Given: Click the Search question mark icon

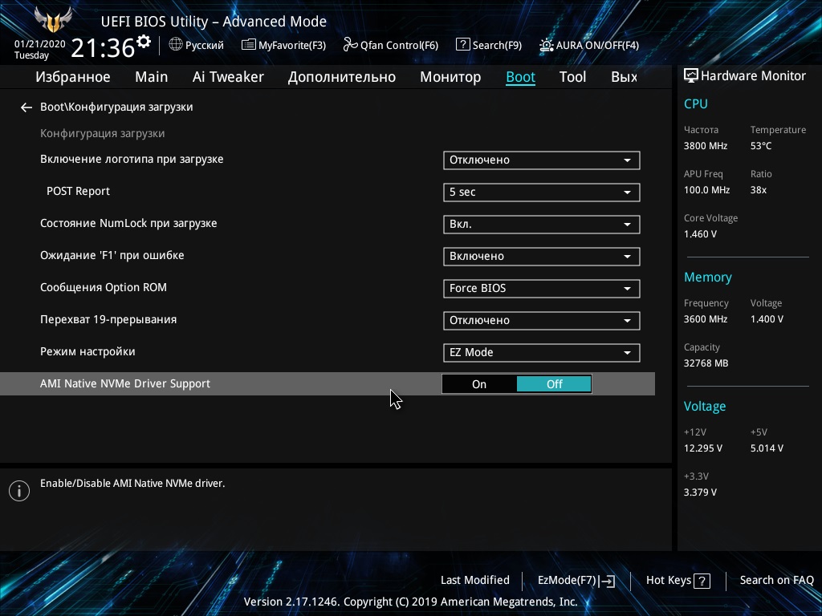Looking at the screenshot, I should click(463, 45).
